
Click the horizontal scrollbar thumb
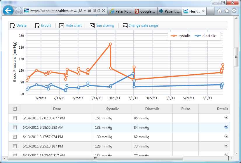coord(95,158)
